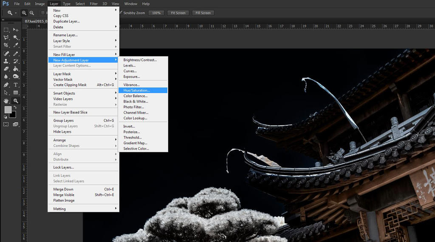Collapse the toolbox panel with double arrows

[x=3, y=20]
